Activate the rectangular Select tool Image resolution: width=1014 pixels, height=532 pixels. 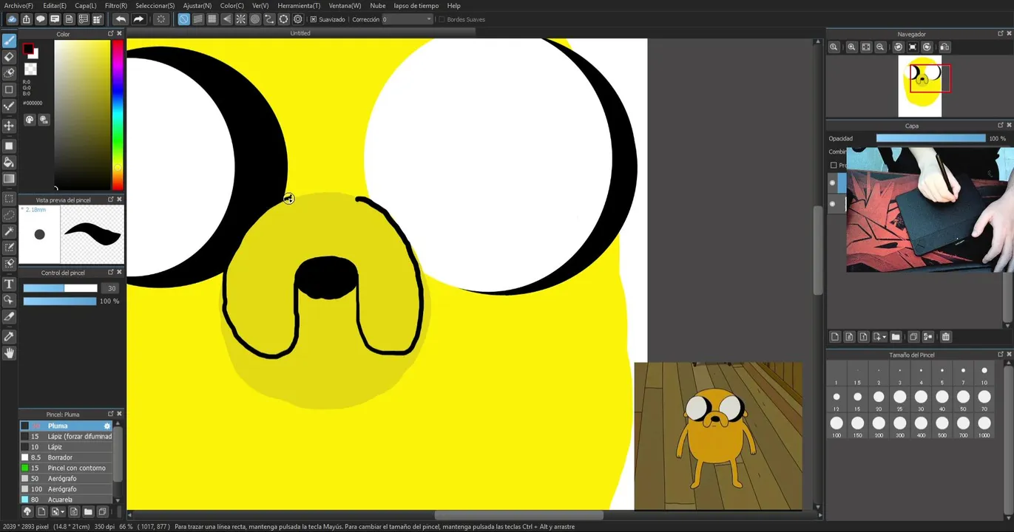[10, 199]
